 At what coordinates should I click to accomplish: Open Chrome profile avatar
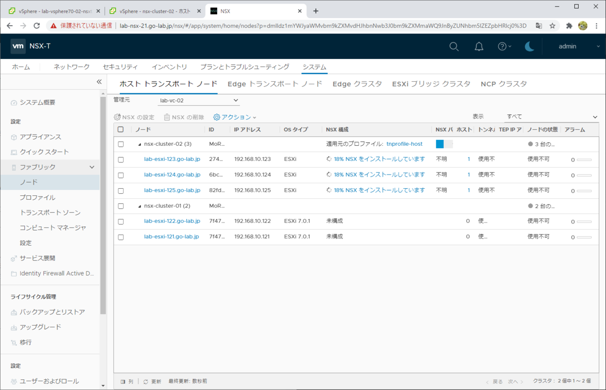(x=583, y=25)
